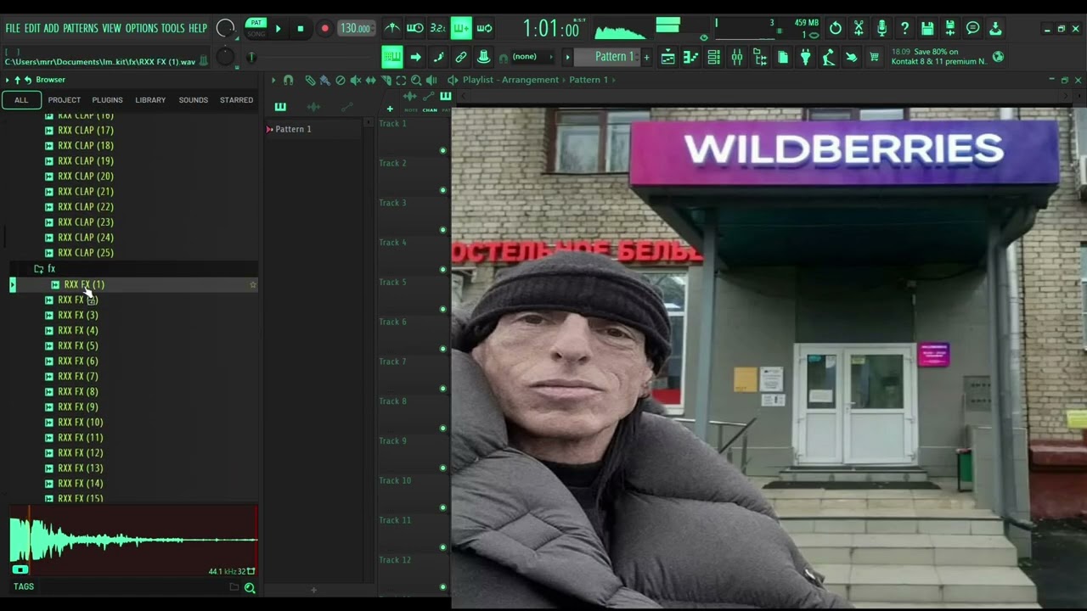The image size is (1087, 611).
Task: Select RXX CLAP (20) in Browser
Action: pos(85,176)
